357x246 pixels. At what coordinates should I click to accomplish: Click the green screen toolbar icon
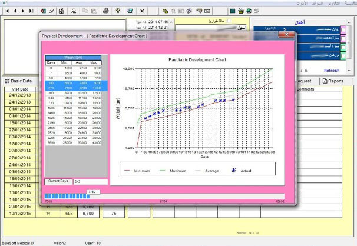click(x=233, y=11)
